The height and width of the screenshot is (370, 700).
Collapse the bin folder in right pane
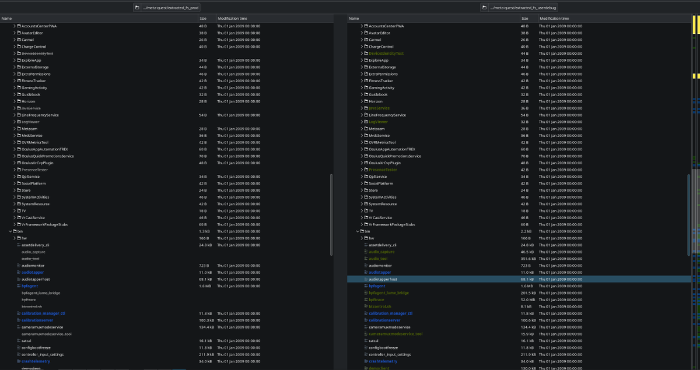click(358, 231)
